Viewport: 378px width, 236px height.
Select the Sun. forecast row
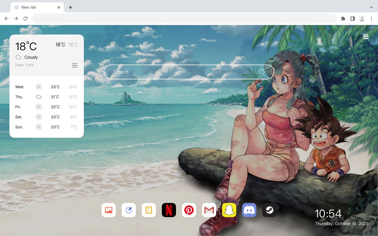click(x=46, y=127)
